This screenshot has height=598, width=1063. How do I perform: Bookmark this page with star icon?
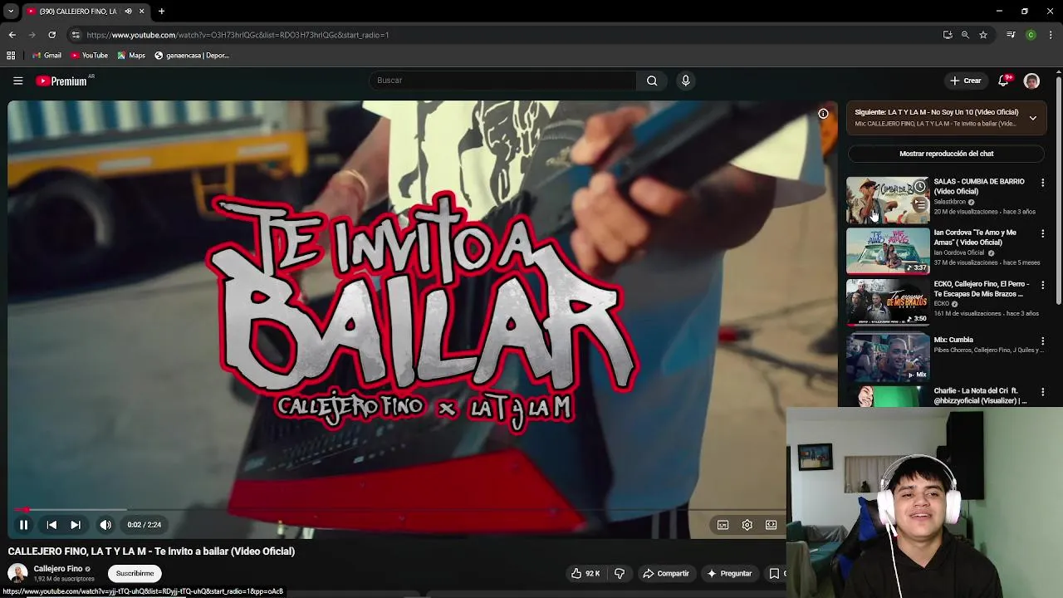983,35
